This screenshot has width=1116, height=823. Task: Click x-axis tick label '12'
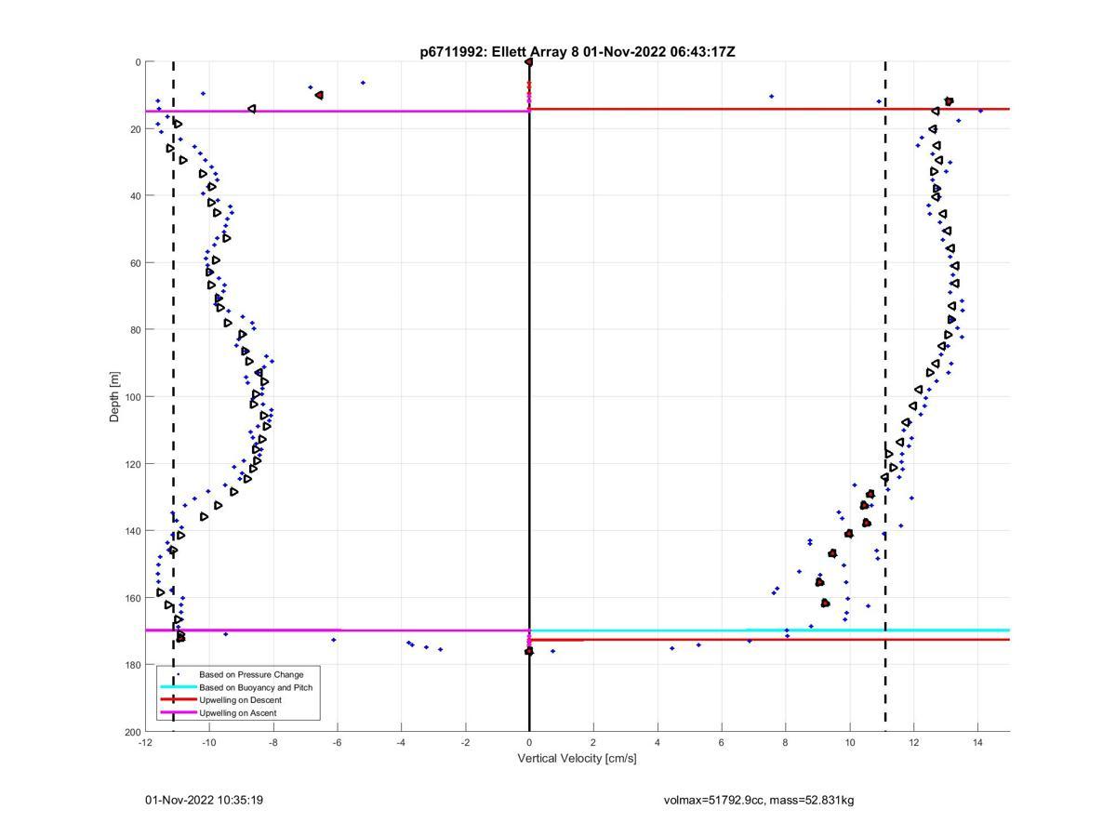coord(913,743)
